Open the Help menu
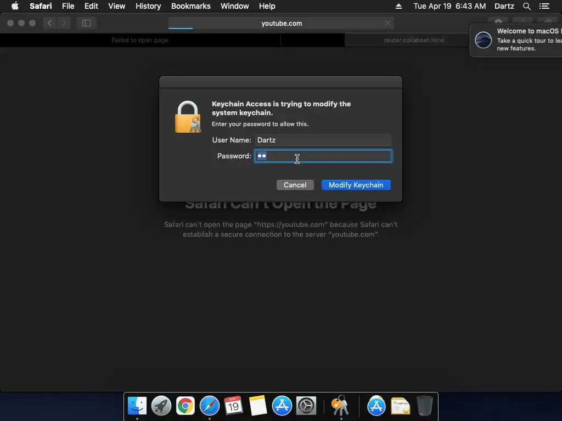The height and width of the screenshot is (421, 562). click(x=267, y=6)
